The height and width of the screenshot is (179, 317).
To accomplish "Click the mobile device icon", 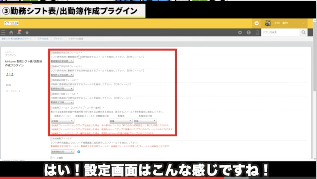I will (257, 32).
